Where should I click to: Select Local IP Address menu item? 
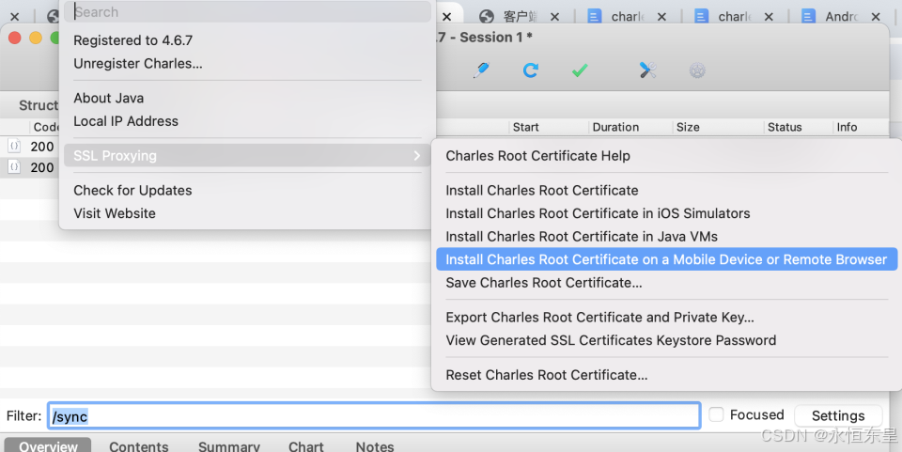click(x=126, y=121)
